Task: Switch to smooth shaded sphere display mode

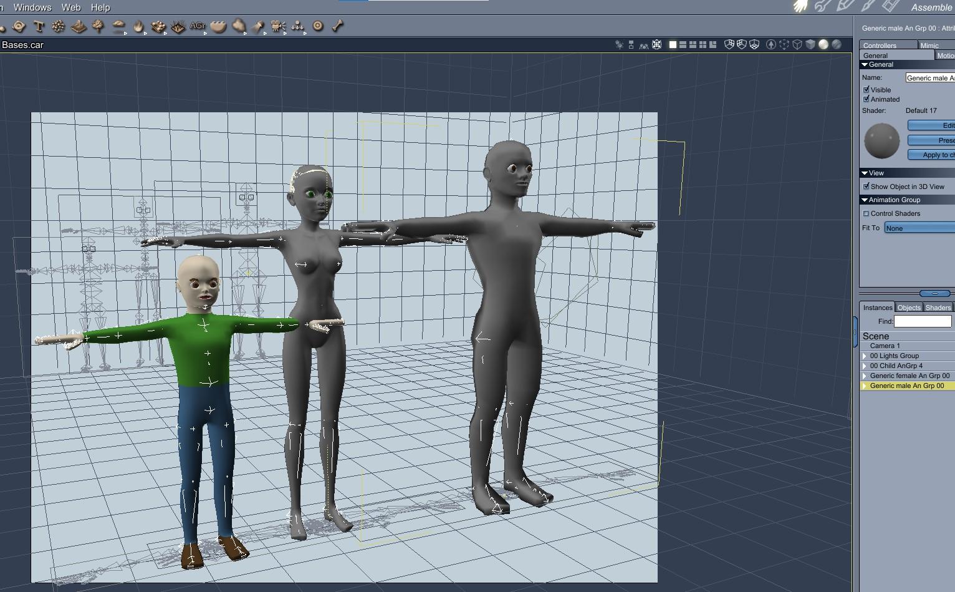Action: point(823,44)
